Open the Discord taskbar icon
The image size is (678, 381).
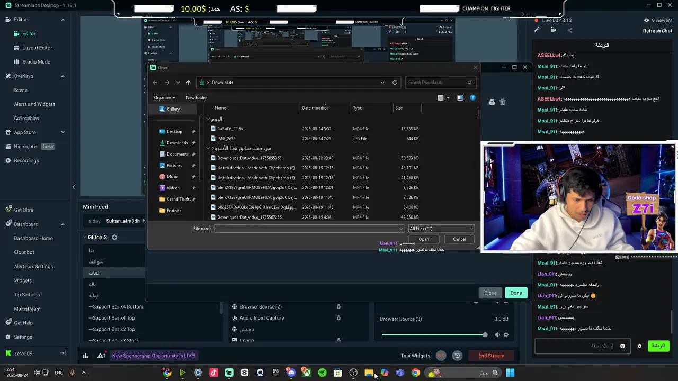point(291,373)
